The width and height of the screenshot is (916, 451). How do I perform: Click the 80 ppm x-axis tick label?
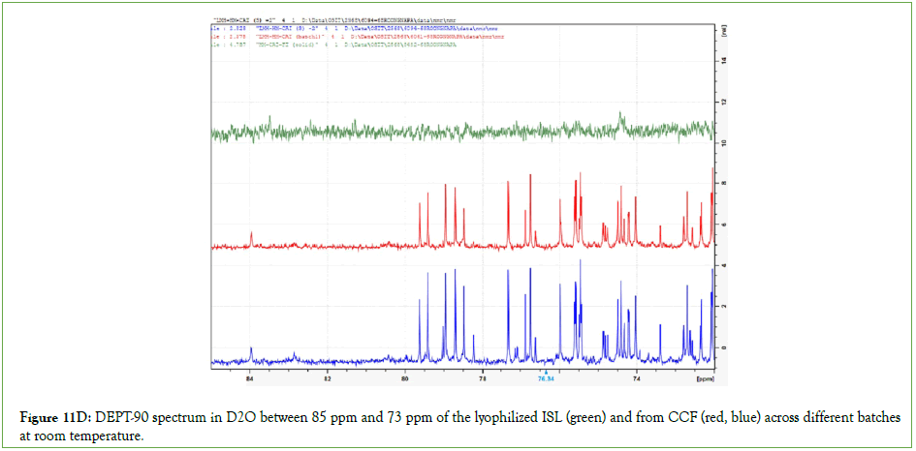click(405, 378)
